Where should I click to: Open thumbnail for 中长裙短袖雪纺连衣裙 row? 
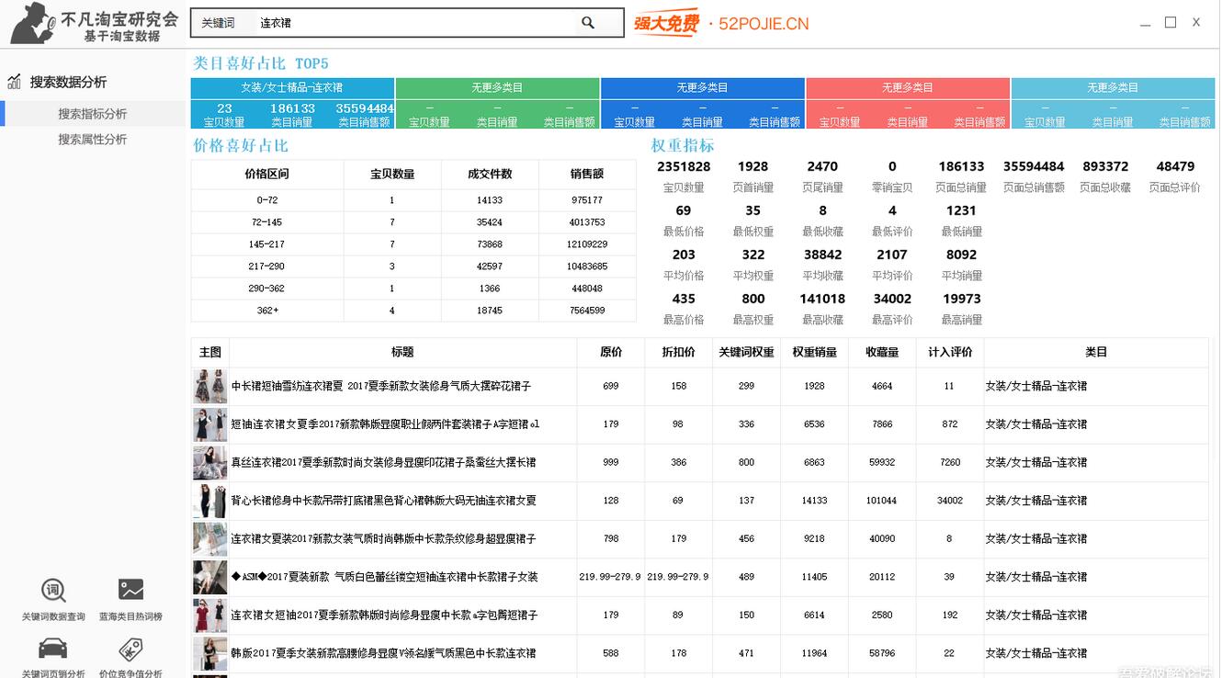tap(210, 386)
